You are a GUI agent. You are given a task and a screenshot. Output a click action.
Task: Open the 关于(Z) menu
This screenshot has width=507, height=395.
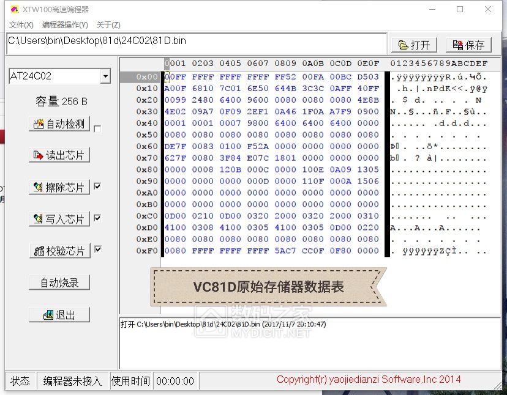pos(107,25)
